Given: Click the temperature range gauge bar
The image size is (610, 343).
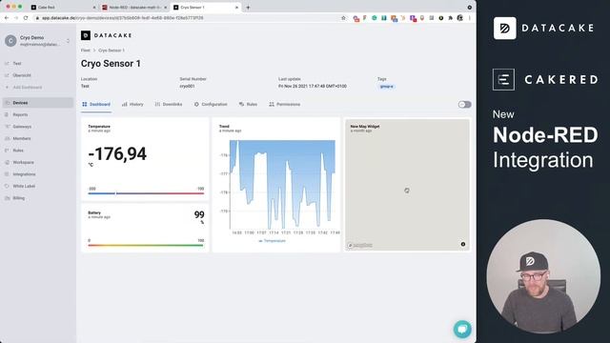Looking at the screenshot, I should pos(146,192).
